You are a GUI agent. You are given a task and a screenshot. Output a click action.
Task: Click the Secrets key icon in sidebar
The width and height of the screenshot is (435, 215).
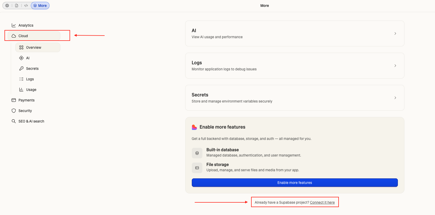pos(21,69)
